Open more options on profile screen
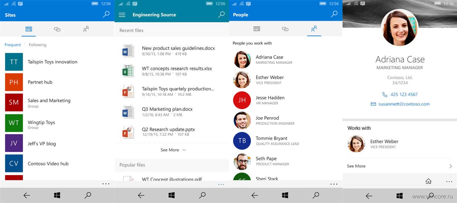The image size is (457, 203). pyautogui.click(x=449, y=182)
